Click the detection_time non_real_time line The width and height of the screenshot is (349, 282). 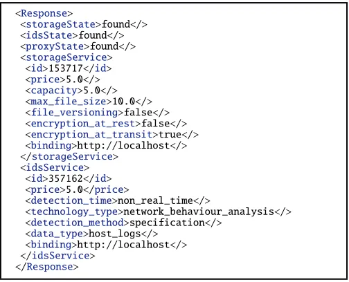118,200
